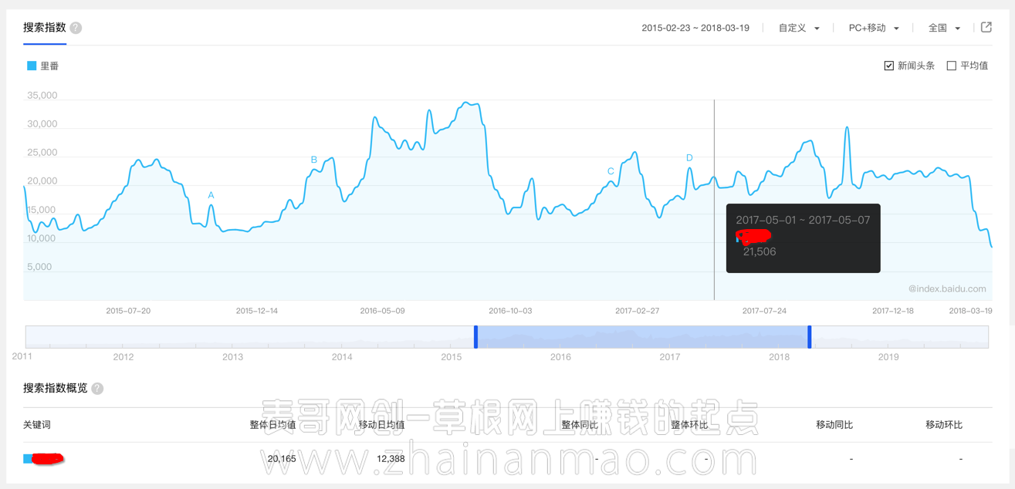Click news marker C on the chart
Viewport: 1015px width, 489px height.
(611, 171)
